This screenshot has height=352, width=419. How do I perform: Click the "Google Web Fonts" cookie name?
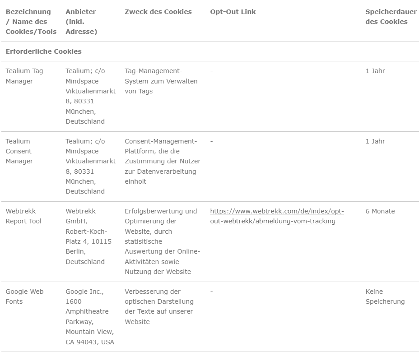pos(24,296)
